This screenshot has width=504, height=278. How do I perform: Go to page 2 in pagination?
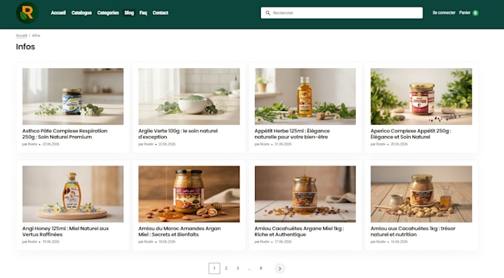pos(226,268)
